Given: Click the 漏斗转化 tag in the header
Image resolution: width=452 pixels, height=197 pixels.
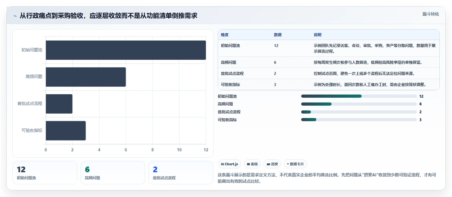Looking at the screenshot, I should click(x=431, y=14).
